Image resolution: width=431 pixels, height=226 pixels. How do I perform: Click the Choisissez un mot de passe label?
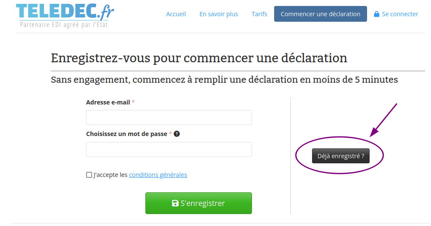pyautogui.click(x=126, y=134)
